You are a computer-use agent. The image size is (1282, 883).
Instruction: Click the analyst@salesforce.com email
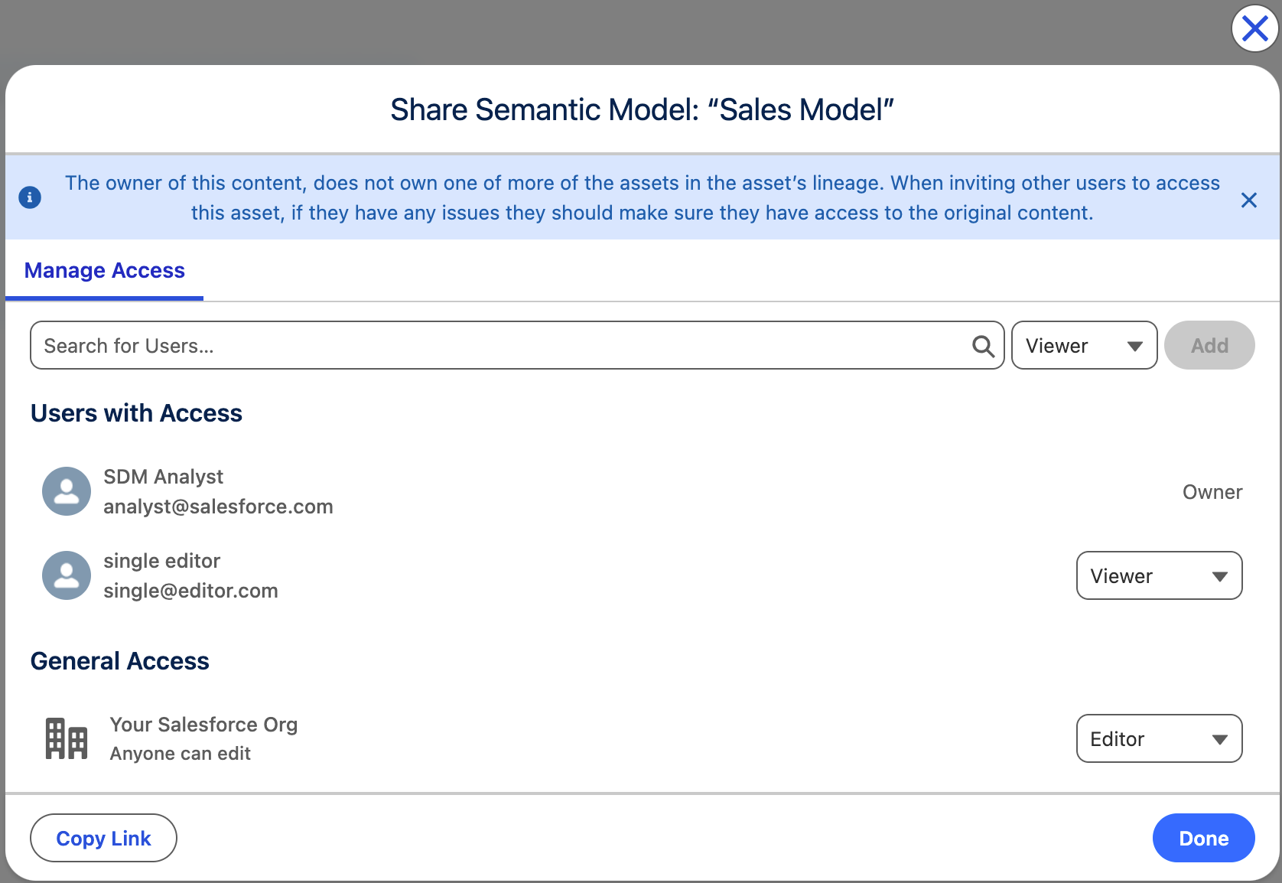(x=218, y=507)
